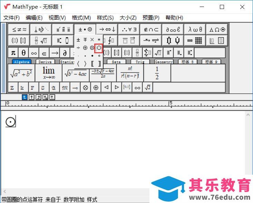Collapse the operator symbols palette (±•⊗)

click(85, 29)
